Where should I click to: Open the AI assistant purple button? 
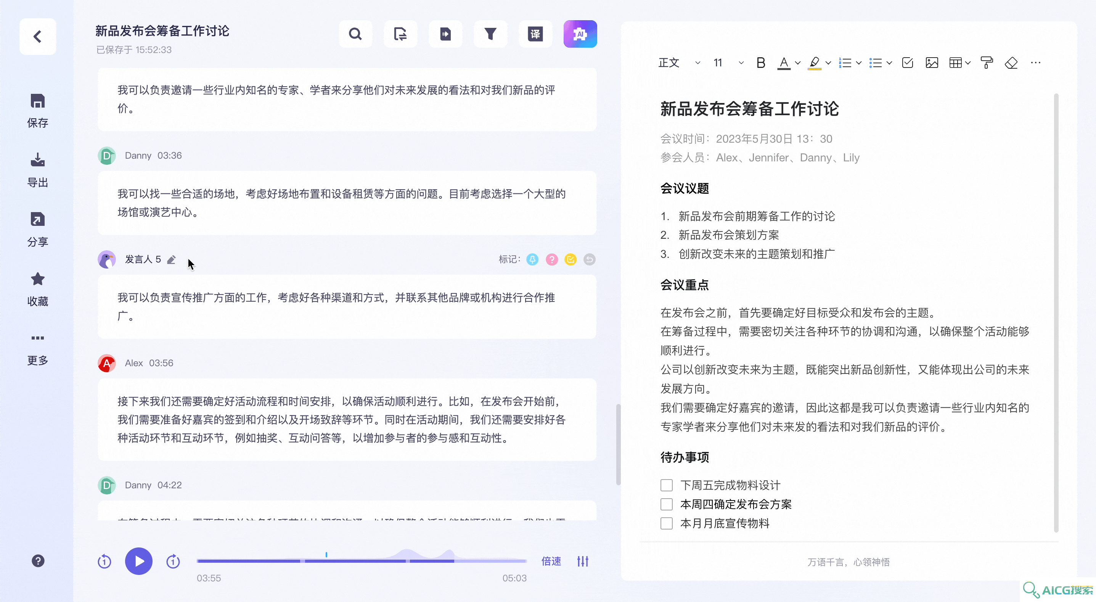(580, 34)
